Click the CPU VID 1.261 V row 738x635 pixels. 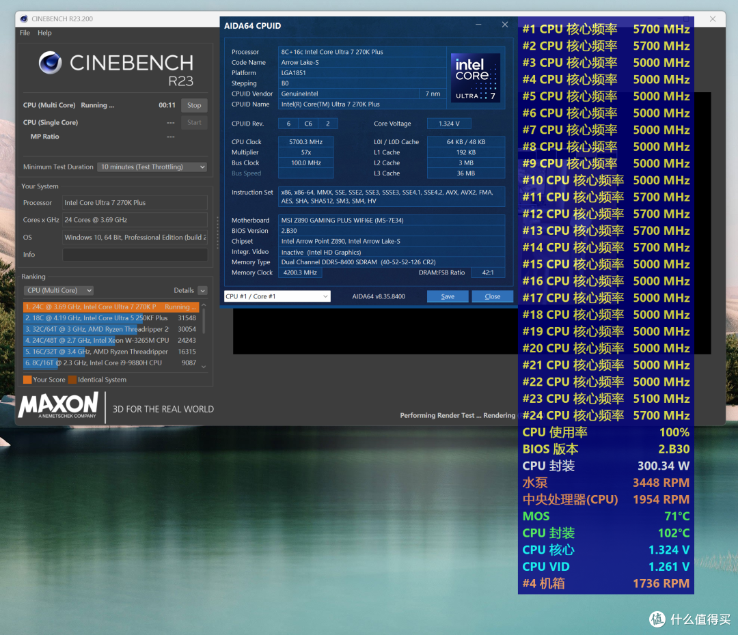coord(605,567)
